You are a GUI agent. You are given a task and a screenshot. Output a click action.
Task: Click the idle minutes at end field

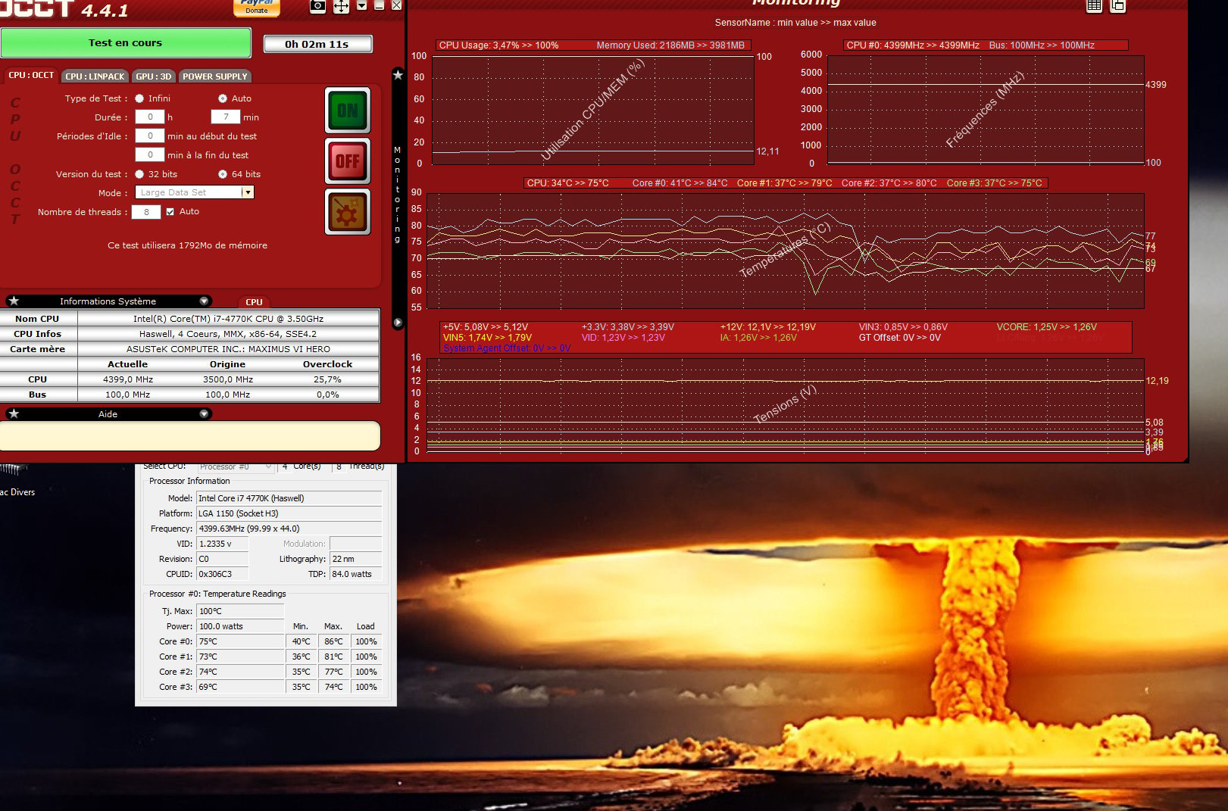point(150,154)
